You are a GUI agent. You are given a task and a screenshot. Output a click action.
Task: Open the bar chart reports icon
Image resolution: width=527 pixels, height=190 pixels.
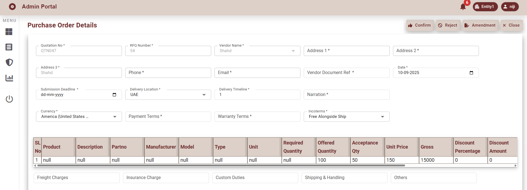click(9, 78)
